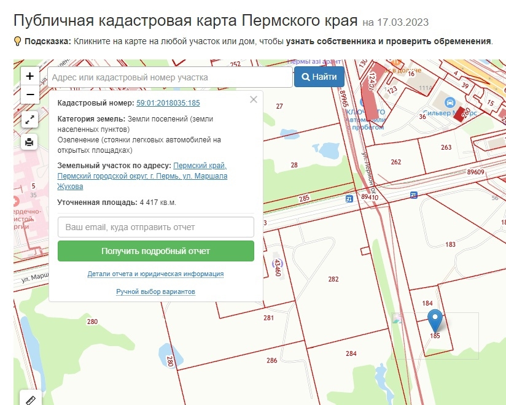Open Ручной выбор вариантов link
Screen dimensions: 506x405
pyautogui.click(x=155, y=291)
